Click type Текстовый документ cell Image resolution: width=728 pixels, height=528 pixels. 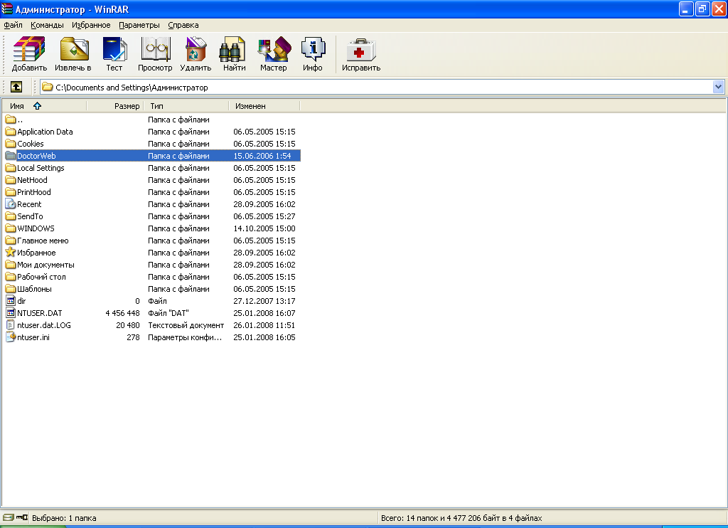click(186, 325)
